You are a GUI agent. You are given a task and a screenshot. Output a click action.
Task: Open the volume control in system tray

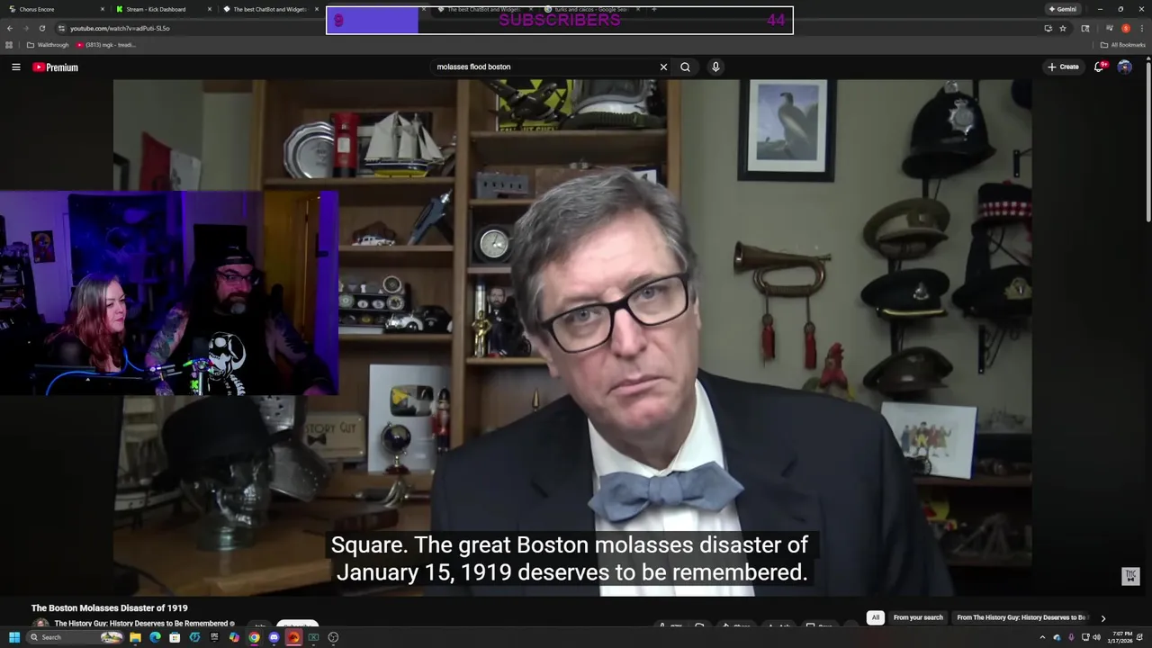click(x=1097, y=637)
